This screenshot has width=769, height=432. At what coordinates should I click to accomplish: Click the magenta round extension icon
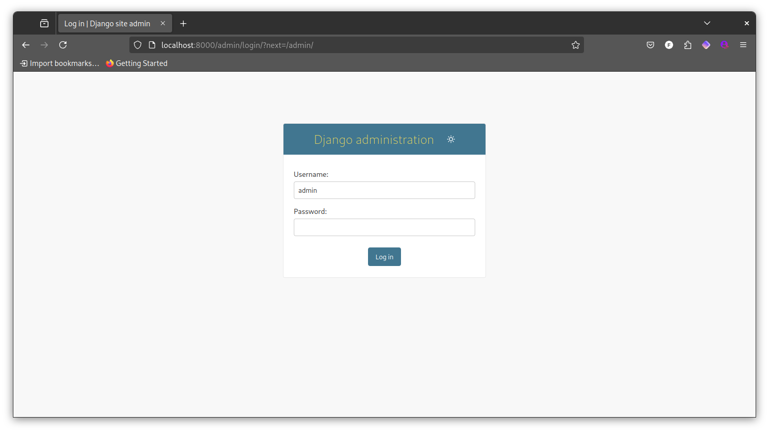coord(725,45)
